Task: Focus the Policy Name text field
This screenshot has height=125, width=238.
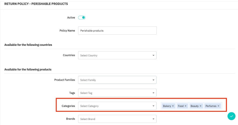Action: 117,31
